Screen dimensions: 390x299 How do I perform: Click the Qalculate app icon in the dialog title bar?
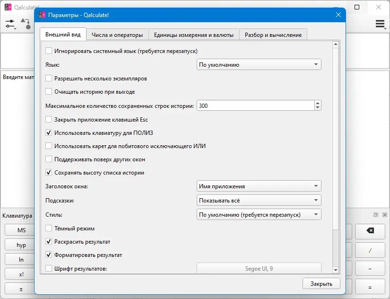[x=42, y=15]
